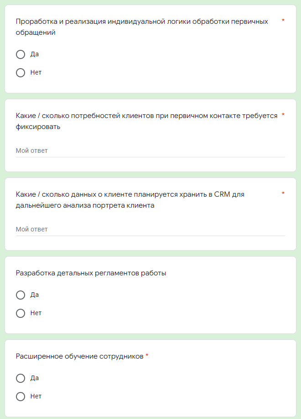Screen dimensions: 301x419
Task: Click the "Какие / сколько данных о клиенте" question title
Action: [x=130, y=199]
